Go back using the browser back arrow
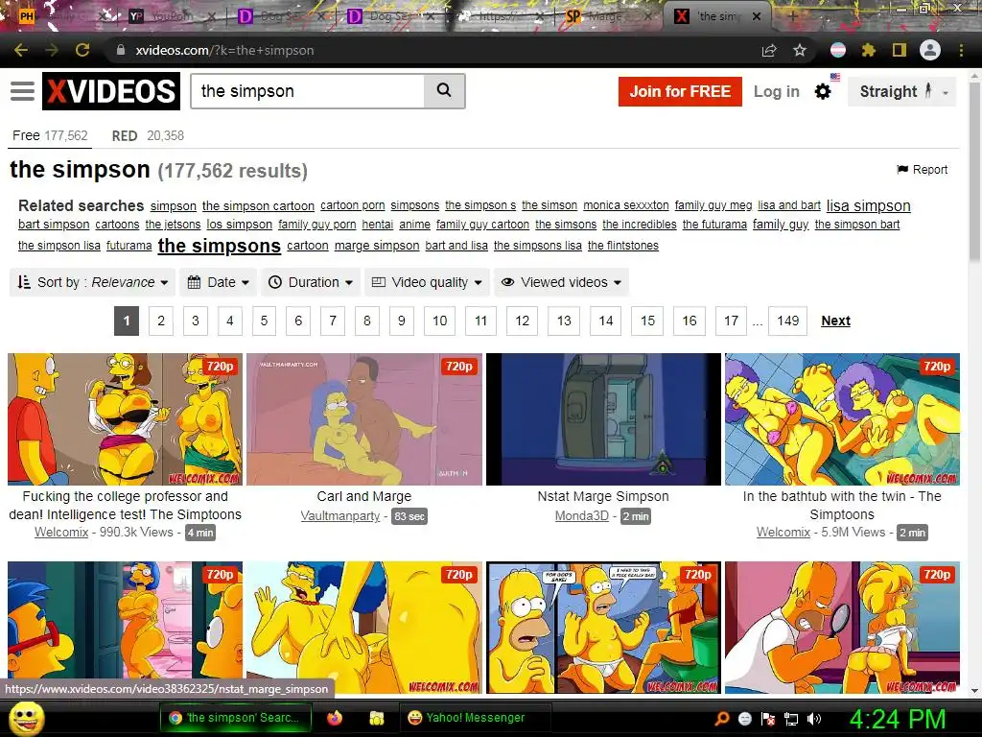 pos(21,50)
